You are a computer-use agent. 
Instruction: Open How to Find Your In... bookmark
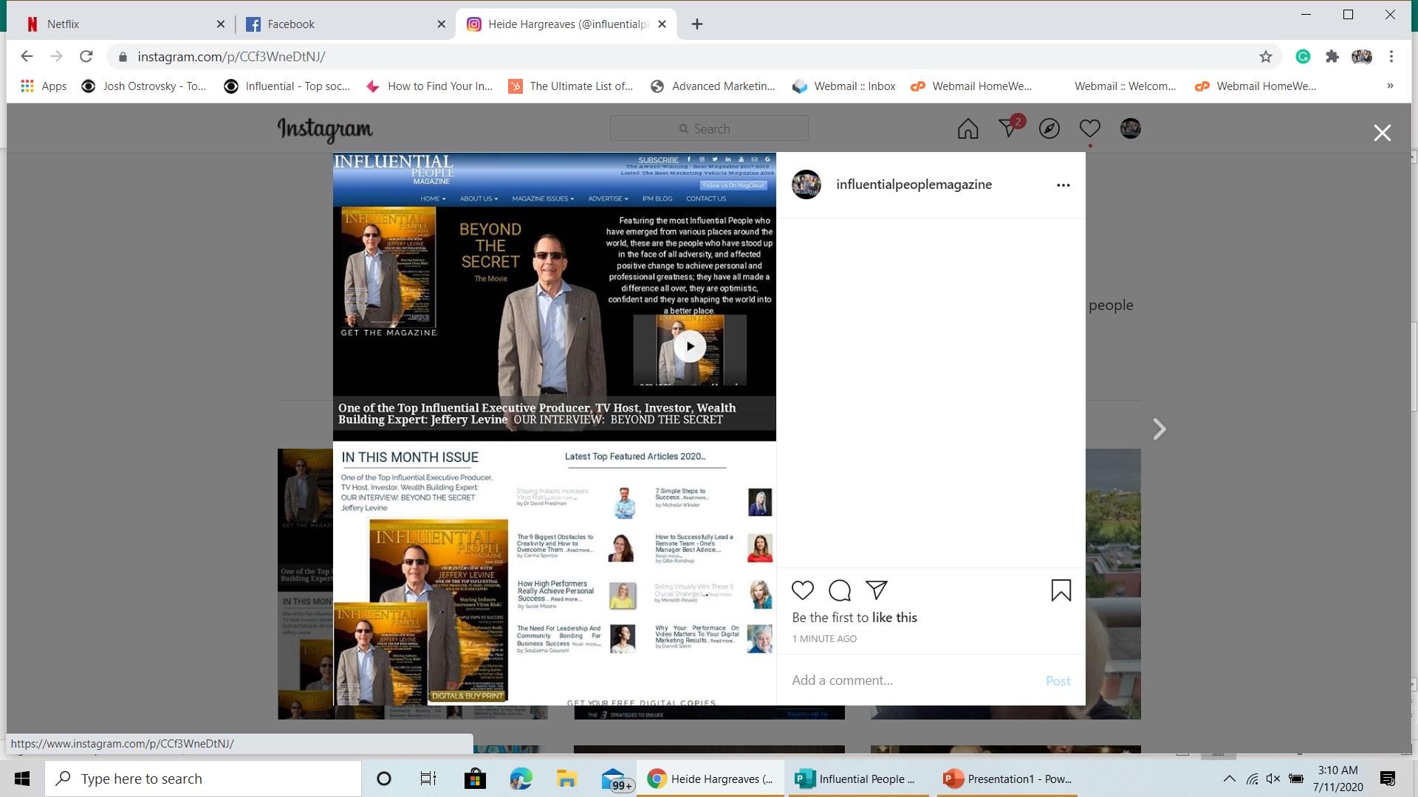(429, 86)
